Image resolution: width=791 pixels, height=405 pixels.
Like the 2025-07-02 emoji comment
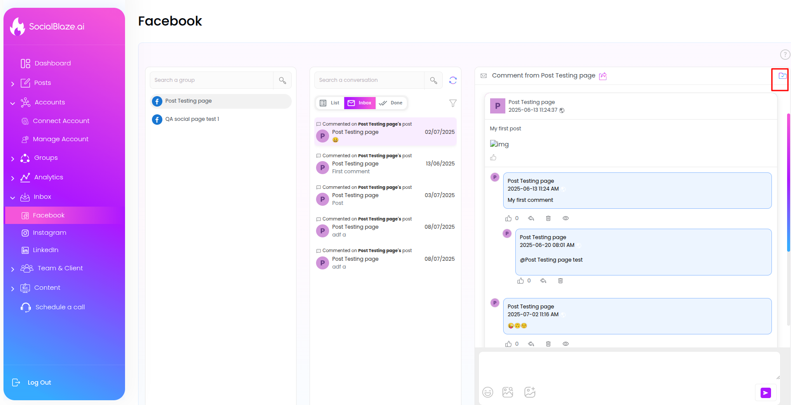coord(508,344)
